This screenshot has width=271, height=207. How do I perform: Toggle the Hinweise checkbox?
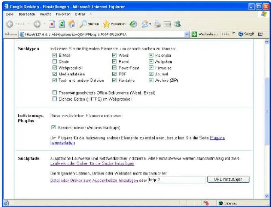click(x=151, y=68)
